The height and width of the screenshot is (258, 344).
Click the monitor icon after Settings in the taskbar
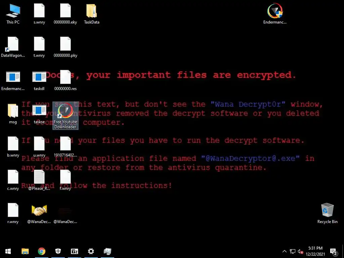(107, 251)
